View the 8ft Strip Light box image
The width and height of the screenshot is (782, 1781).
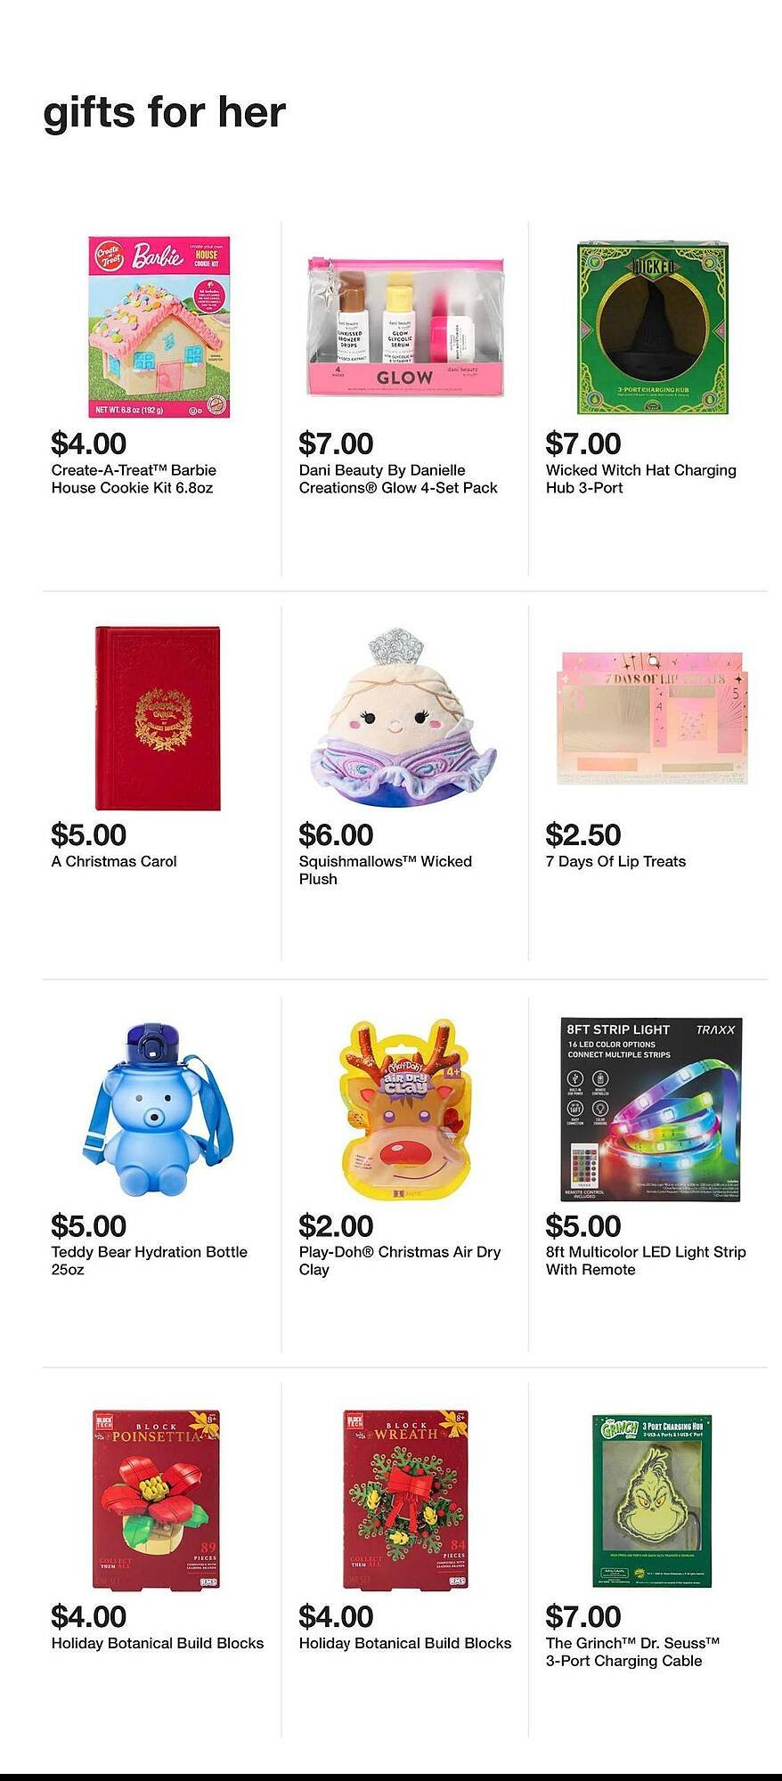pos(653,1109)
